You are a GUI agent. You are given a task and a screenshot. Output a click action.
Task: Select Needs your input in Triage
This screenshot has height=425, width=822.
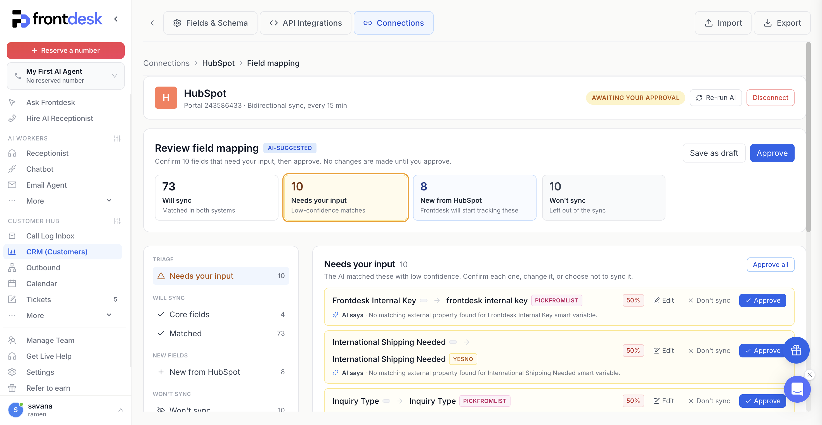[x=221, y=276]
